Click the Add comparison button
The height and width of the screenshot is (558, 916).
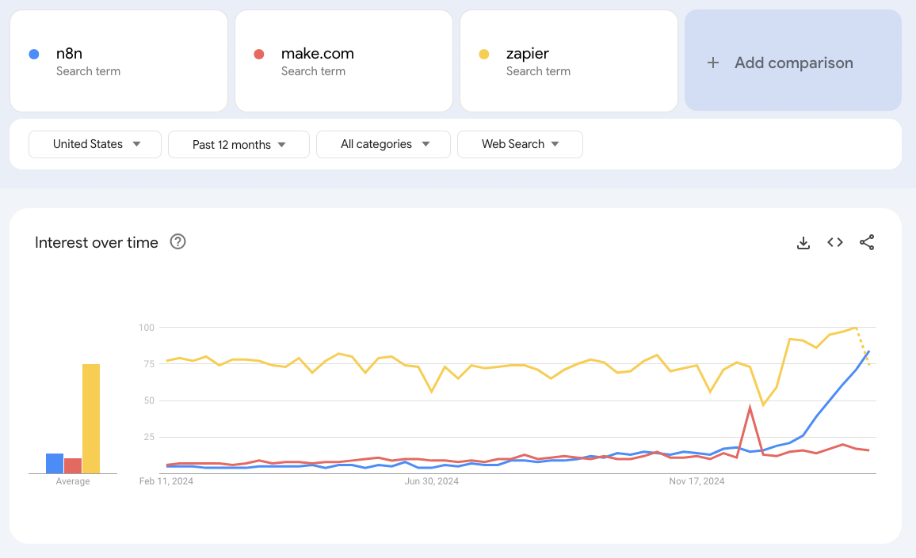click(793, 63)
